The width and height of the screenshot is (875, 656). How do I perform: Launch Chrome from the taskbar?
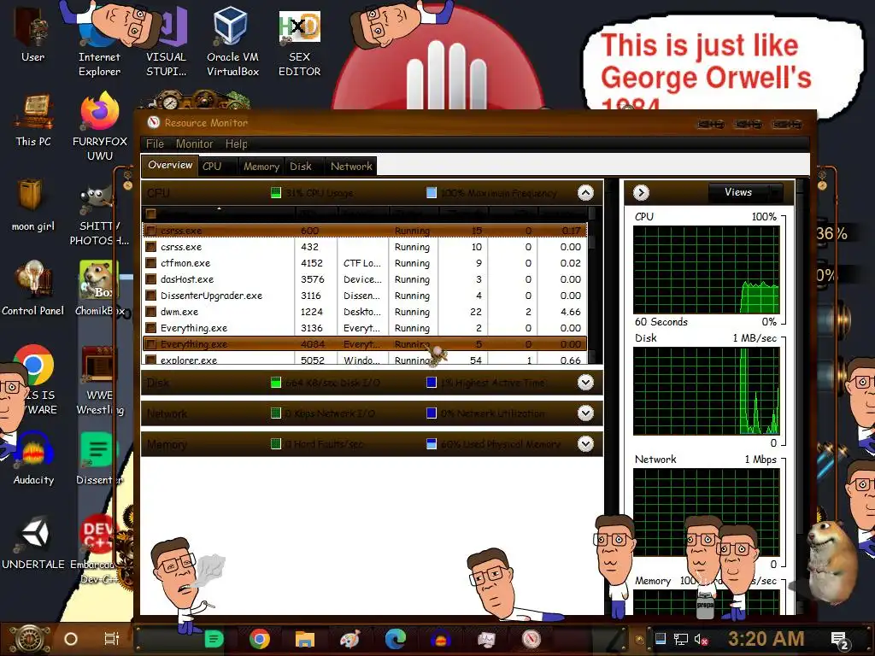(260, 639)
